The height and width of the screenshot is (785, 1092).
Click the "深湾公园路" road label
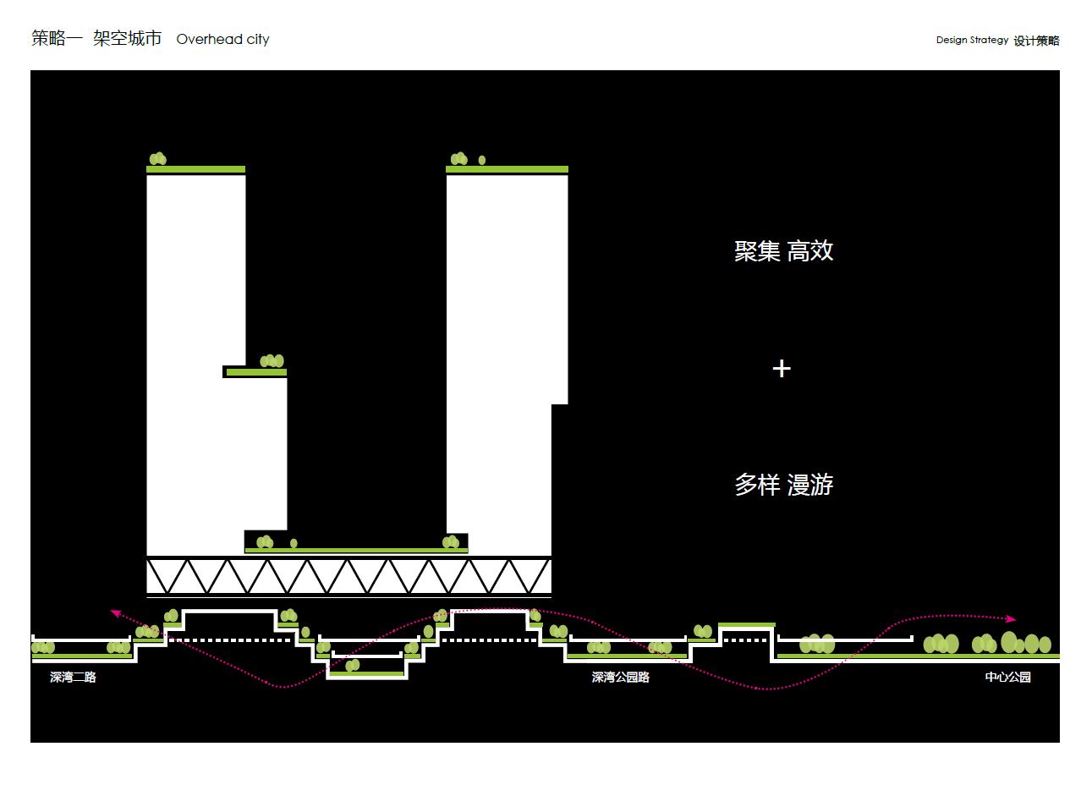pyautogui.click(x=621, y=678)
